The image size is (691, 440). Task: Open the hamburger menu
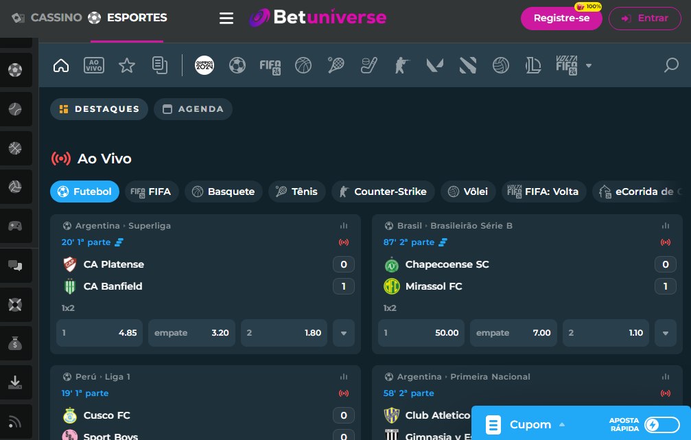coord(226,19)
